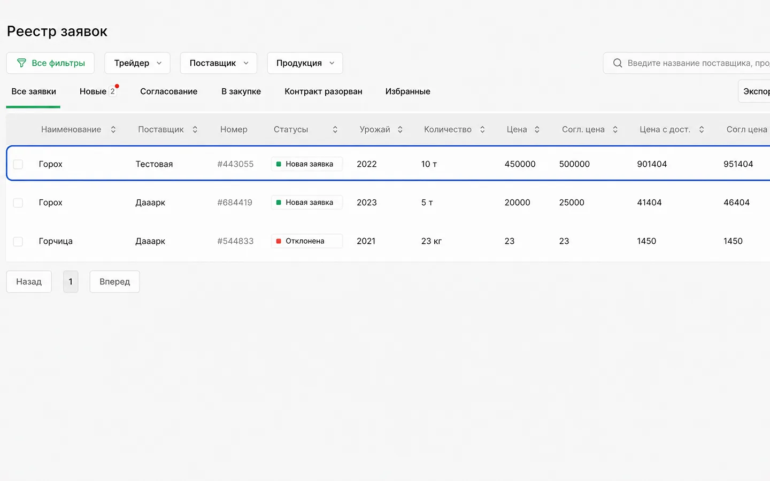Click the Экспорт button
The image size is (770, 481).
click(x=754, y=91)
